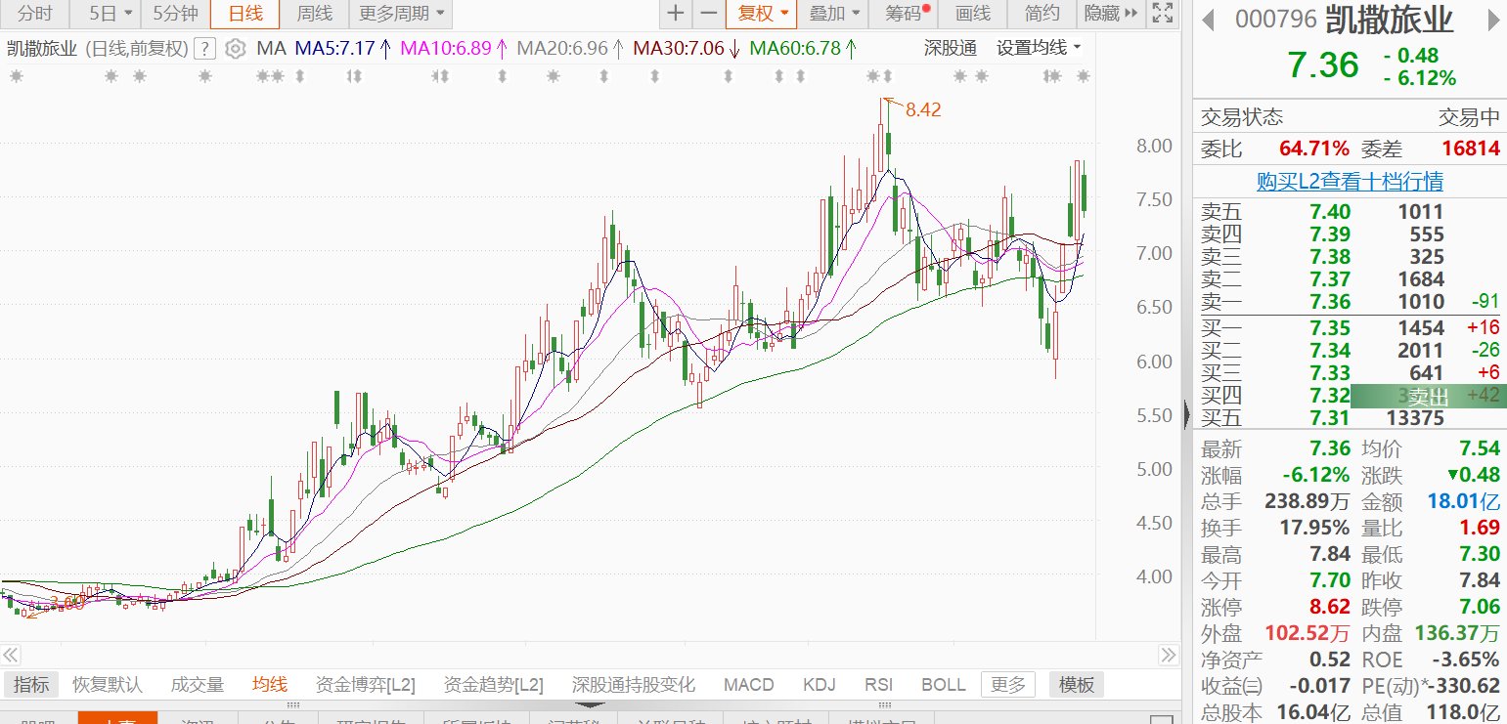
Task: Open MA settings with the gear icon
Action: [235, 49]
